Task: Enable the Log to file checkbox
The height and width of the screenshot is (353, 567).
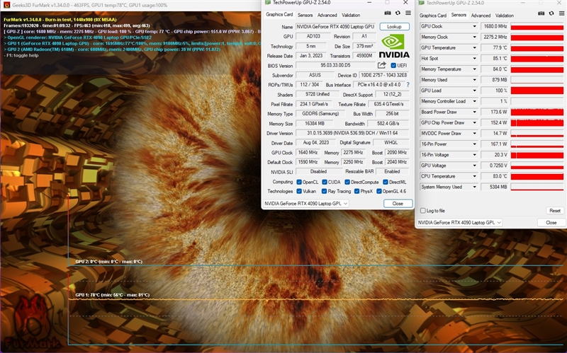Action: pyautogui.click(x=422, y=210)
